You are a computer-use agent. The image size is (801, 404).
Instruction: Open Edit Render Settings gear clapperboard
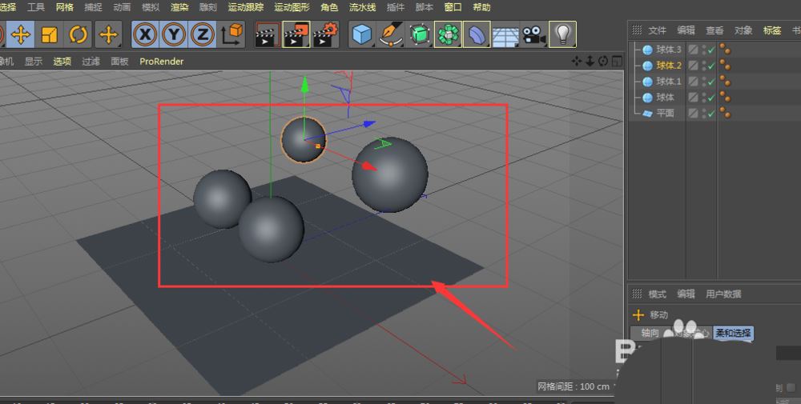tap(324, 34)
